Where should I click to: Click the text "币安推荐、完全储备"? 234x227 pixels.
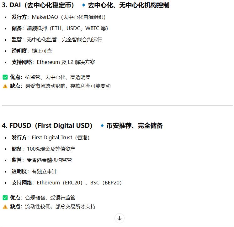click(135, 126)
